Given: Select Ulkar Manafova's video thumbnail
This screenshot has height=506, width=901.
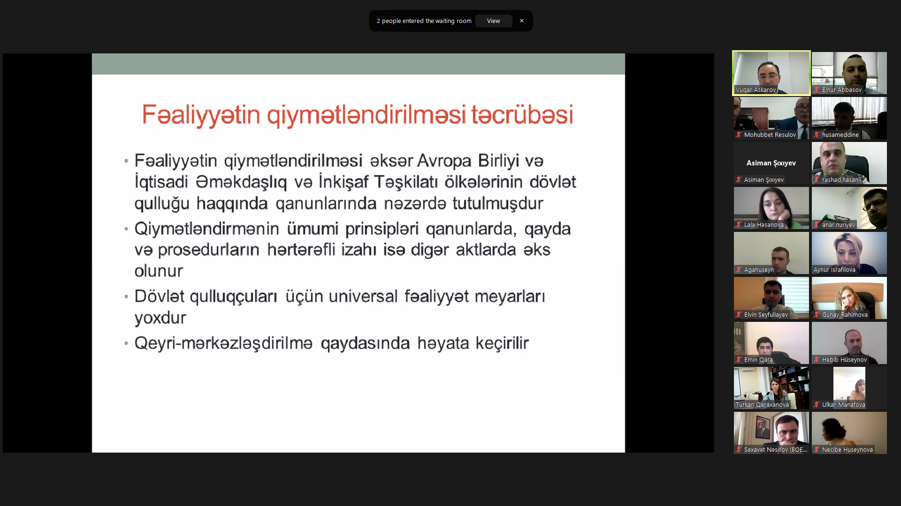Looking at the screenshot, I should (849, 388).
